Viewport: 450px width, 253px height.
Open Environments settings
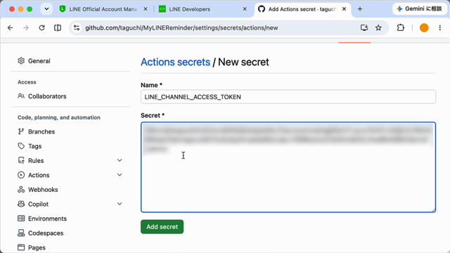[x=47, y=219]
